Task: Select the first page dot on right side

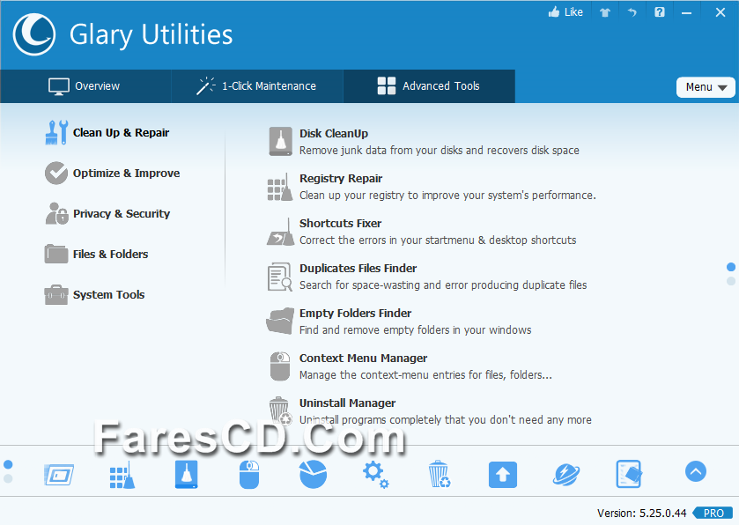Action: (731, 267)
